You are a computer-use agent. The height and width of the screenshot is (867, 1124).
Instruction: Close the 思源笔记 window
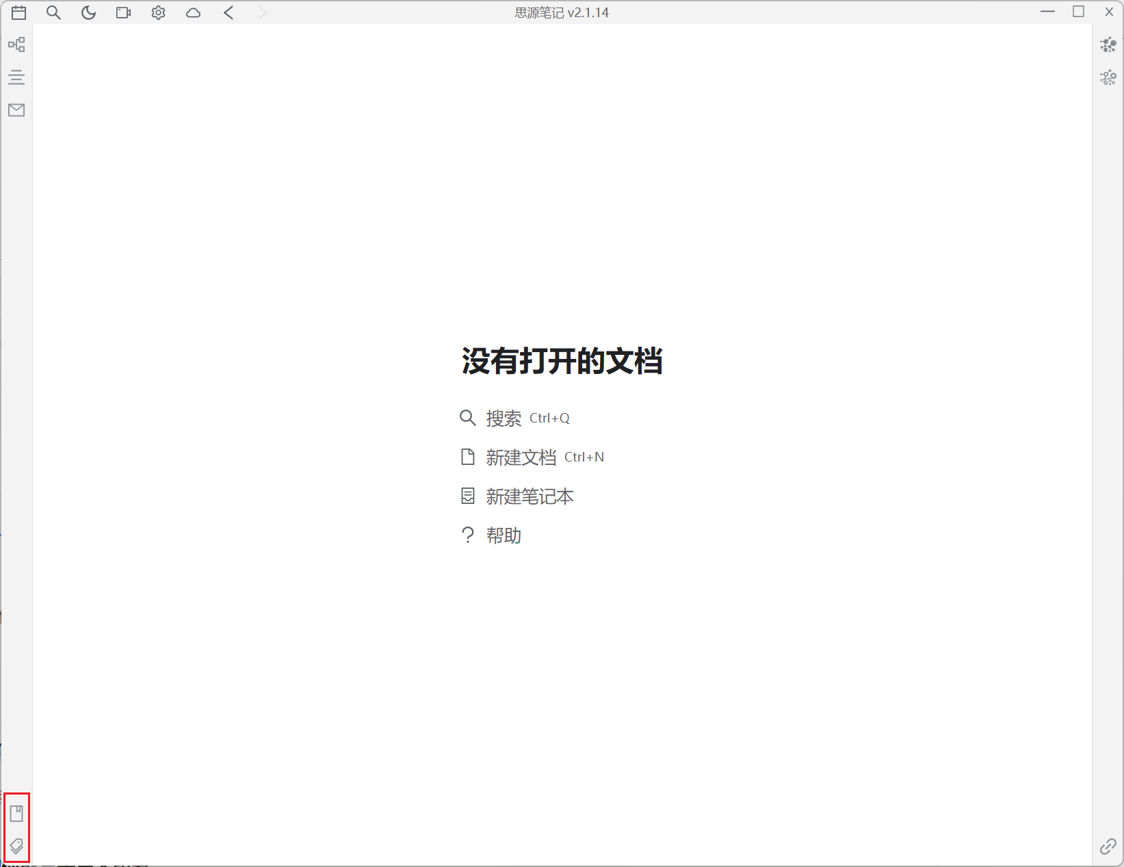[1109, 12]
